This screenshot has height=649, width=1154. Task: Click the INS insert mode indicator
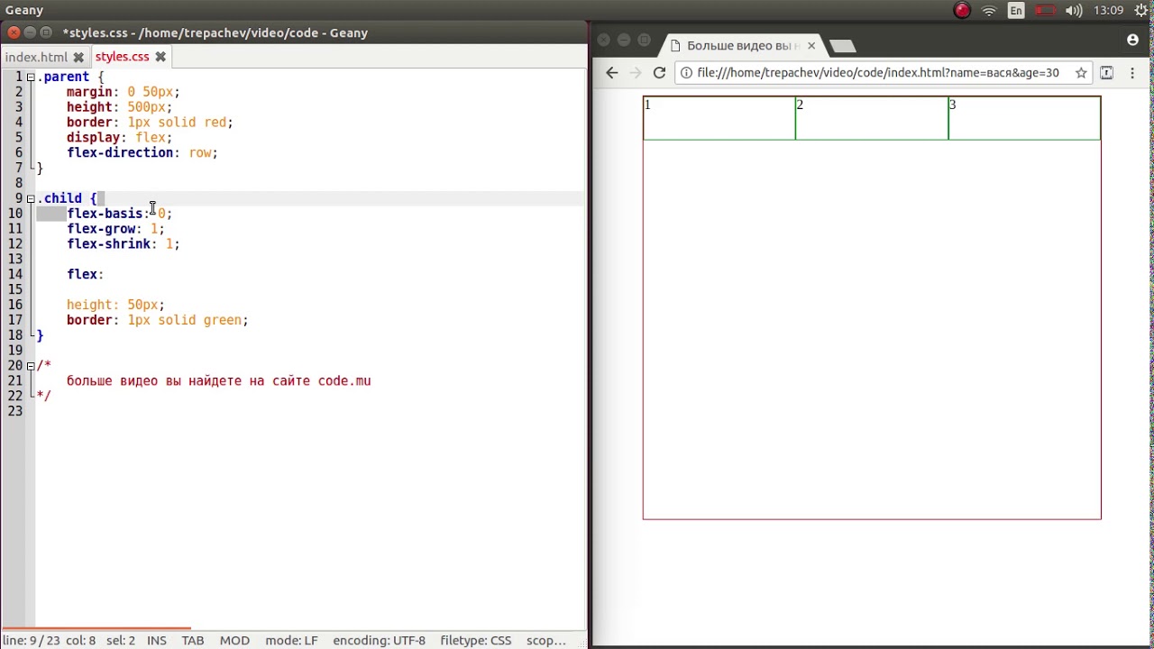coord(156,641)
